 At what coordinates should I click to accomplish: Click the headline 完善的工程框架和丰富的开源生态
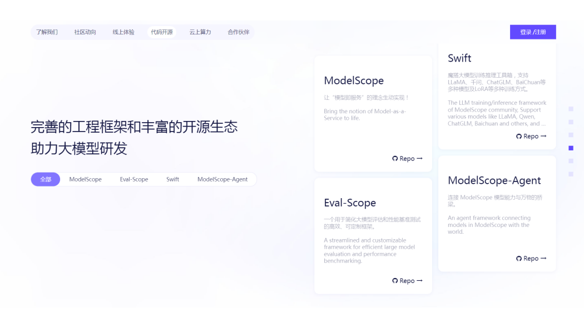134,127
